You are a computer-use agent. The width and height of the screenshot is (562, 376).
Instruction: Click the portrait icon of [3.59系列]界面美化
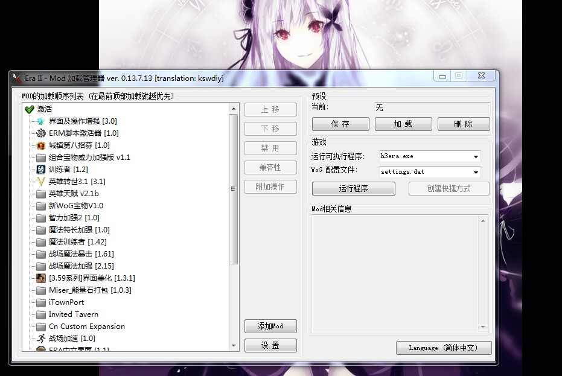click(41, 278)
